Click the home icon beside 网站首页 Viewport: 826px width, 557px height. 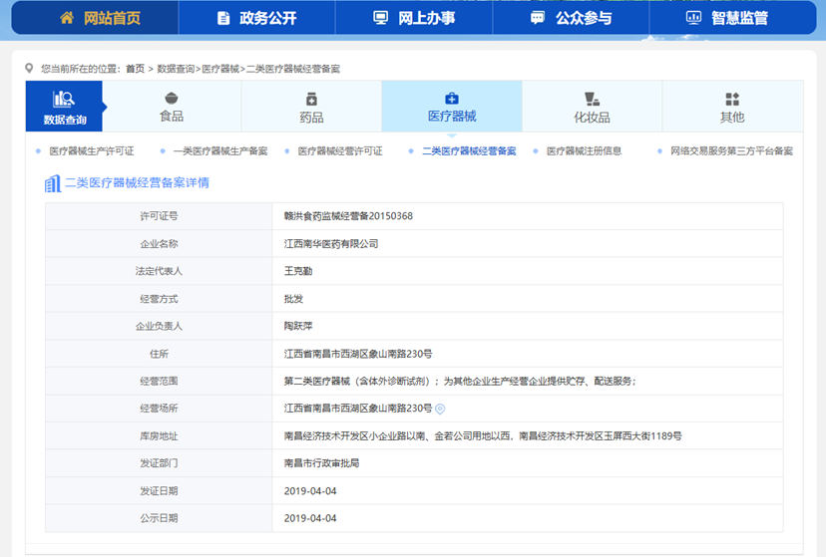[67, 18]
